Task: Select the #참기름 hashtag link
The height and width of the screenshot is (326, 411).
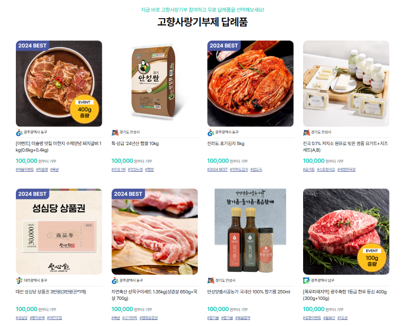Action: pos(213,318)
